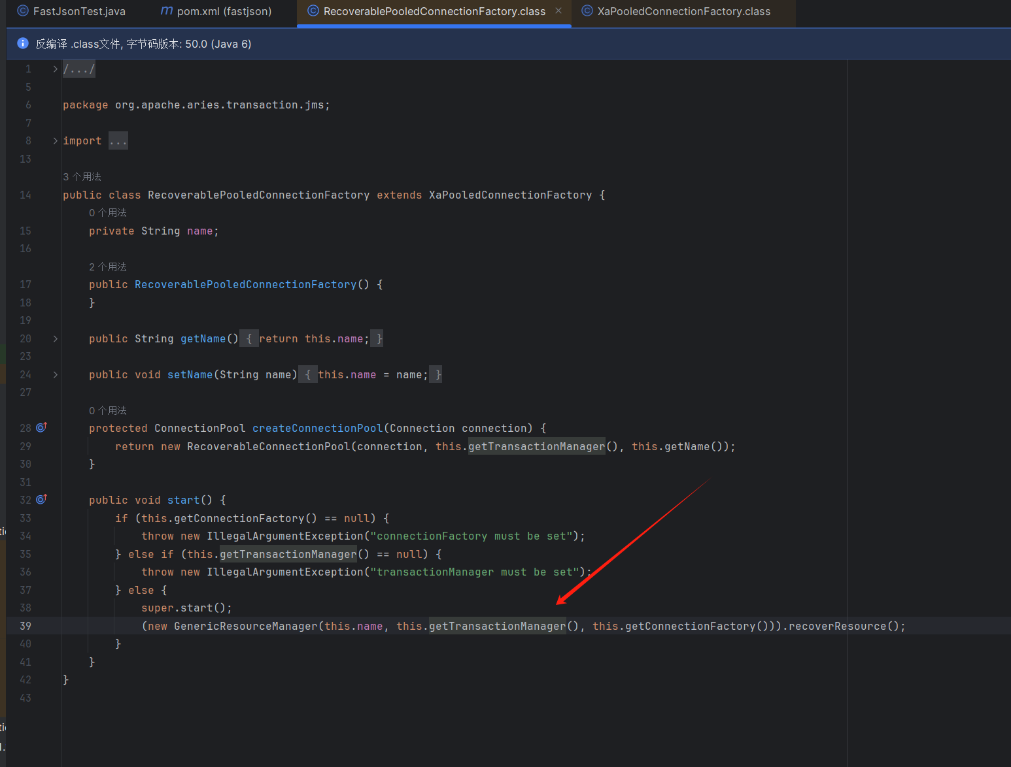Screen dimensions: 1011x767
Task: Click super.start() call on line 38
Action: [186, 608]
